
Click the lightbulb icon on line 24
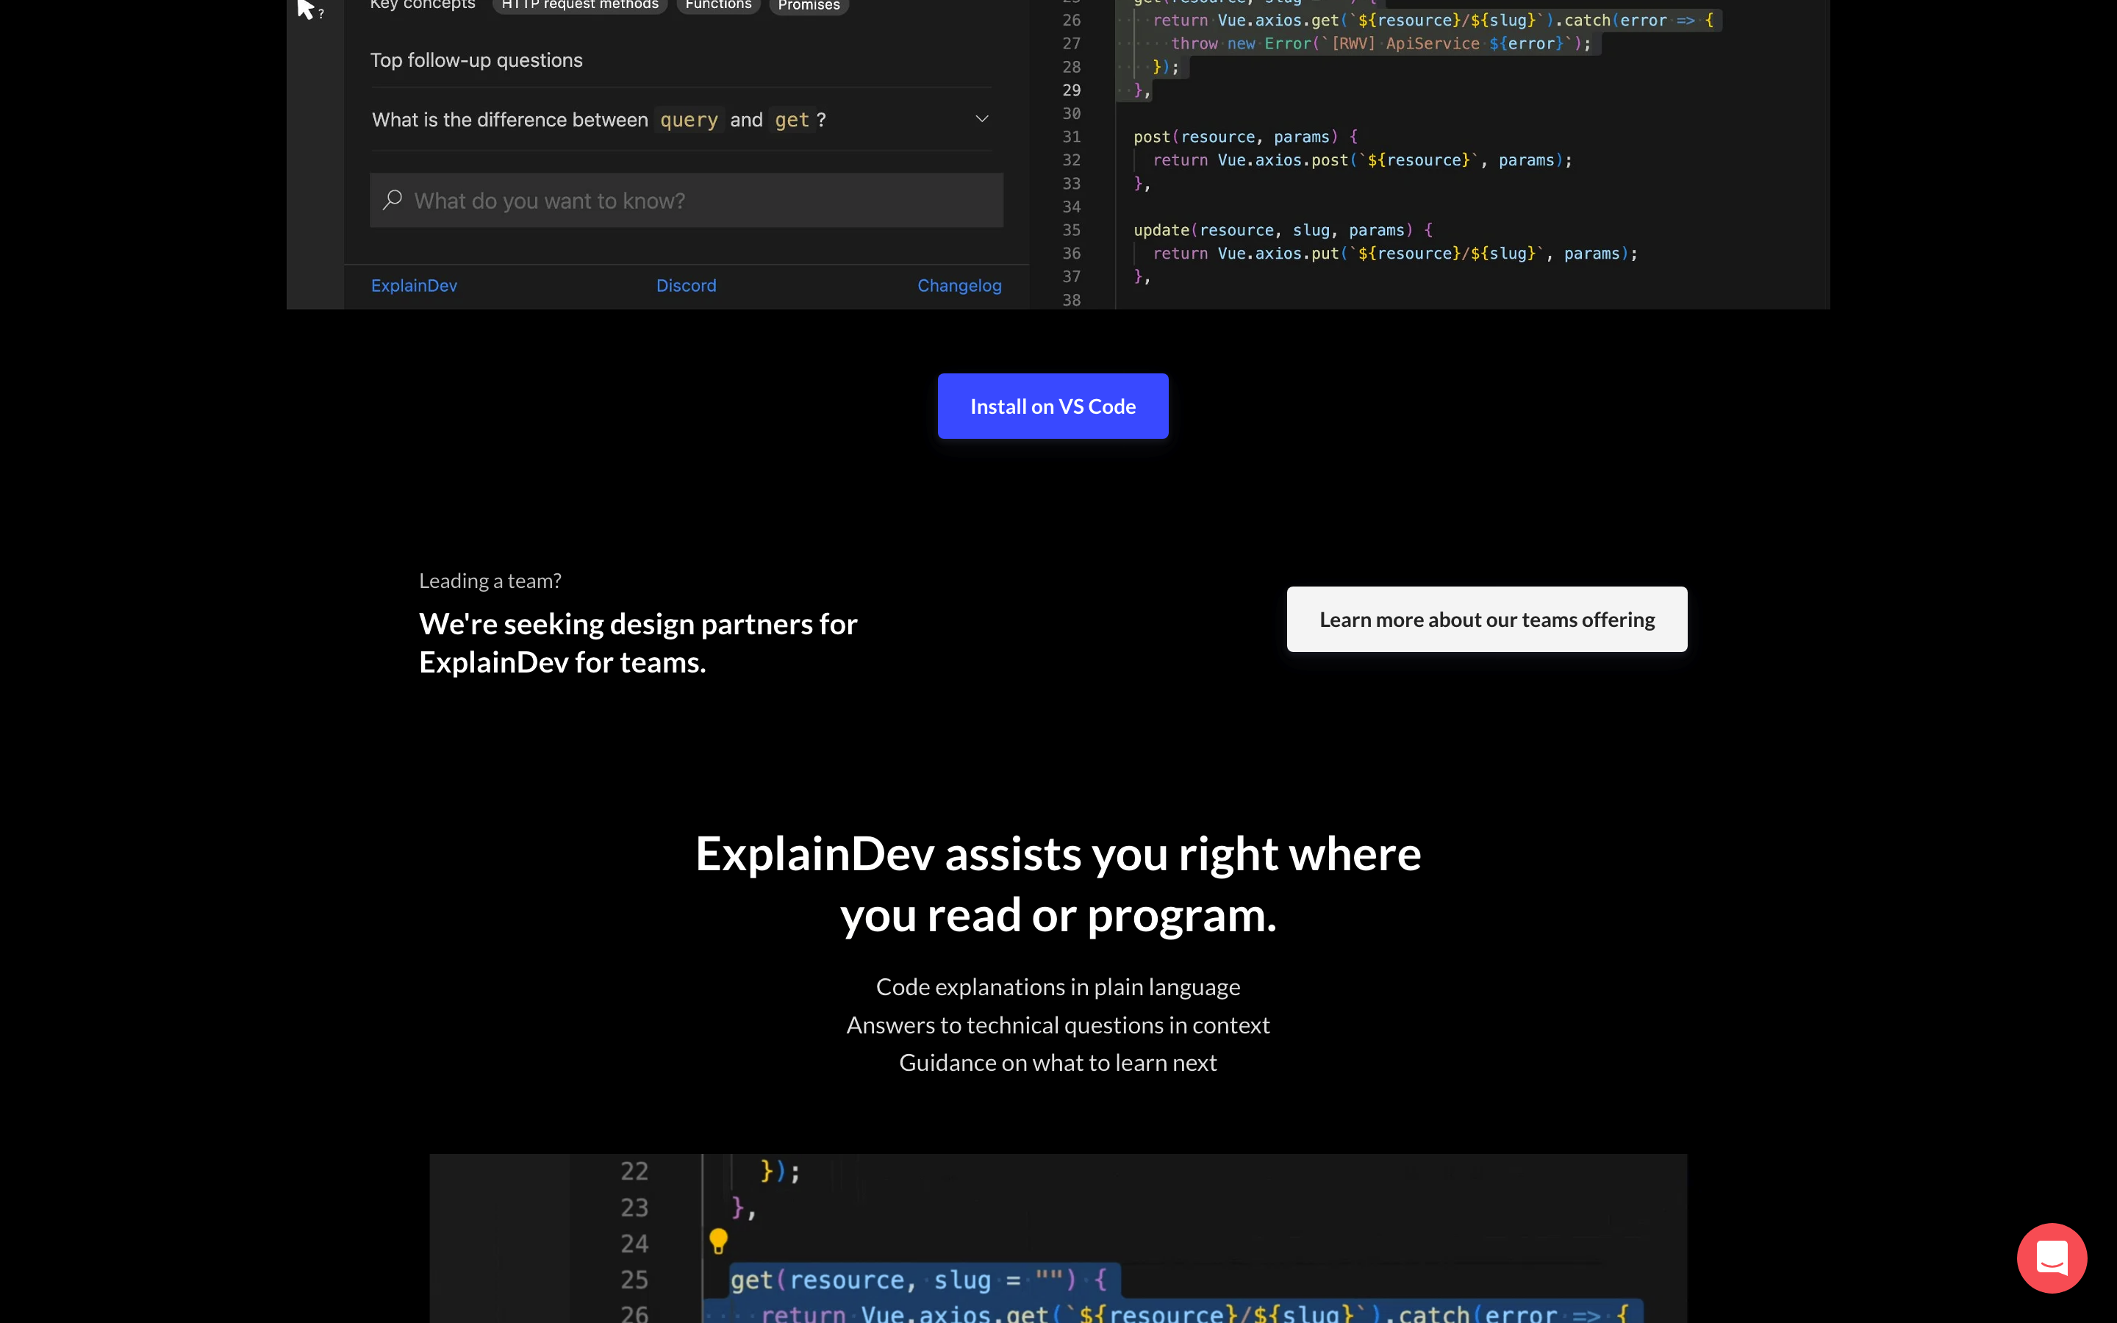718,1241
